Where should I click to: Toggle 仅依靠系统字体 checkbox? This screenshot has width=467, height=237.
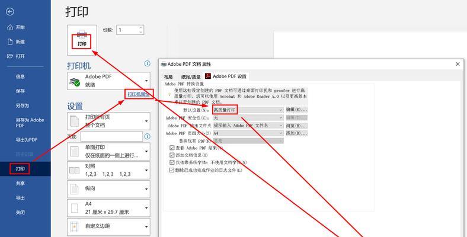(172, 162)
